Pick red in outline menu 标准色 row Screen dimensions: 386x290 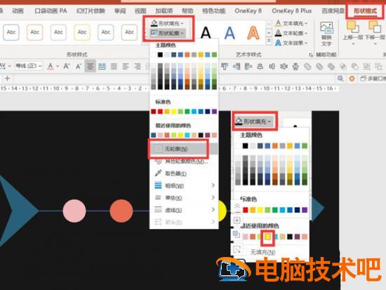160,112
